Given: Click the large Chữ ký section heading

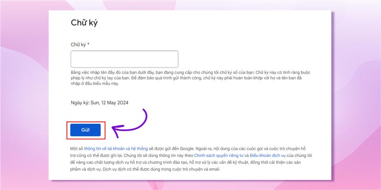Looking at the screenshot, I should [x=84, y=23].
